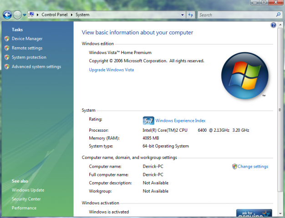Click the shield icon beside Change settings

point(234,167)
